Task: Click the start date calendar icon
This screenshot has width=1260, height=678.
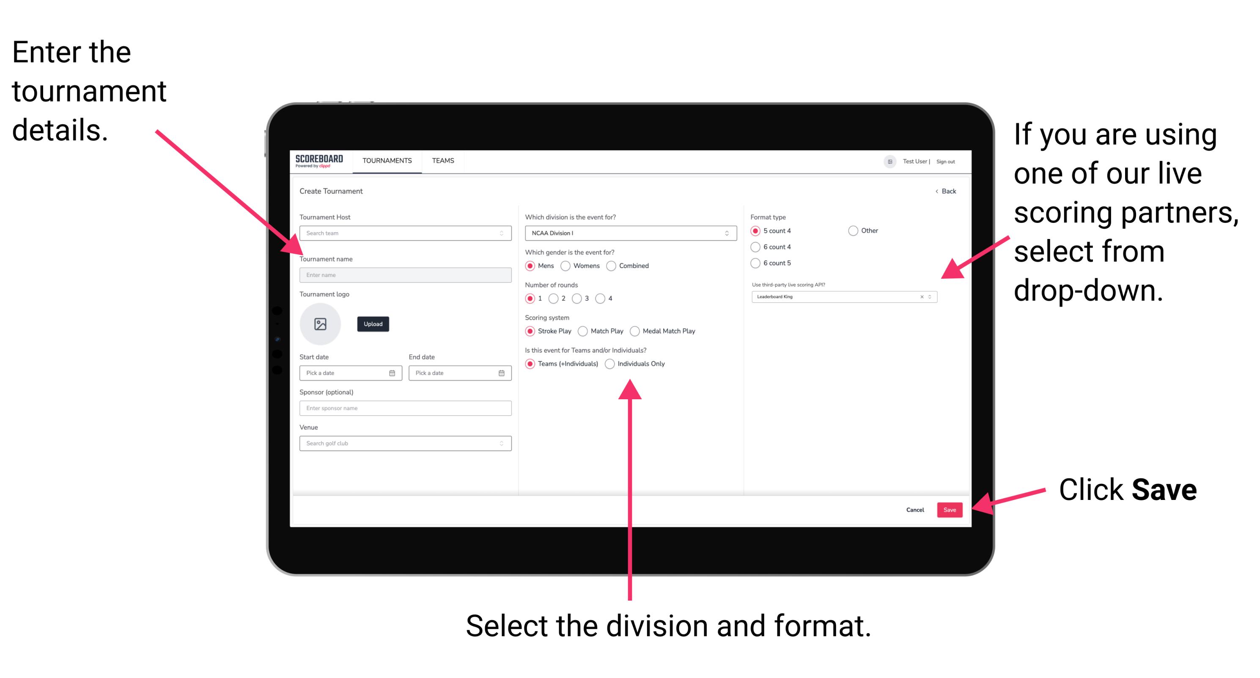Action: coord(393,373)
